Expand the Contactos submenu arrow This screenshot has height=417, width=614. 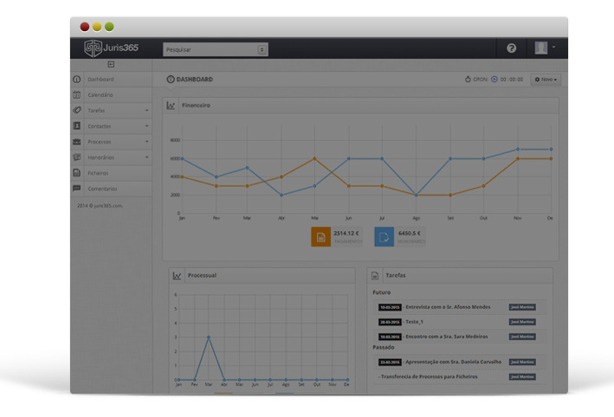[146, 126]
